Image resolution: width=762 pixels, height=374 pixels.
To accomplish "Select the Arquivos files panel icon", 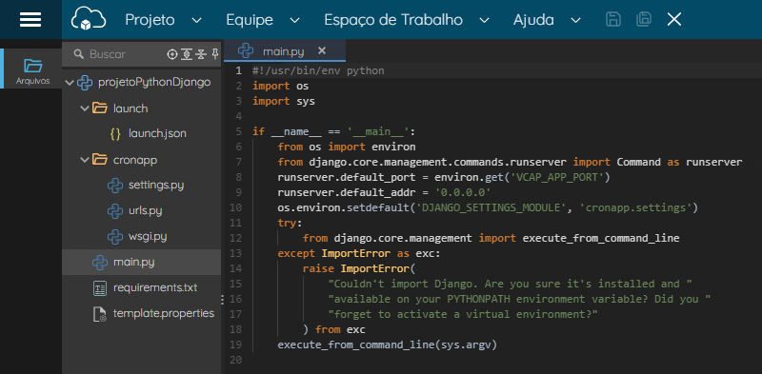I will 33,72.
